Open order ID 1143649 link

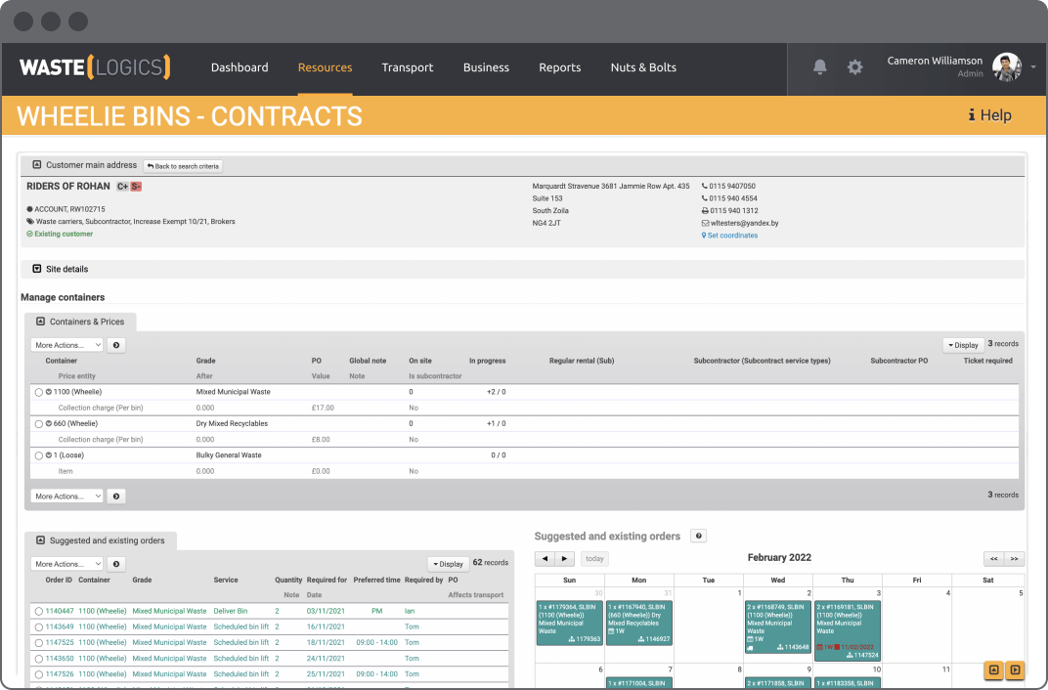(x=60, y=627)
